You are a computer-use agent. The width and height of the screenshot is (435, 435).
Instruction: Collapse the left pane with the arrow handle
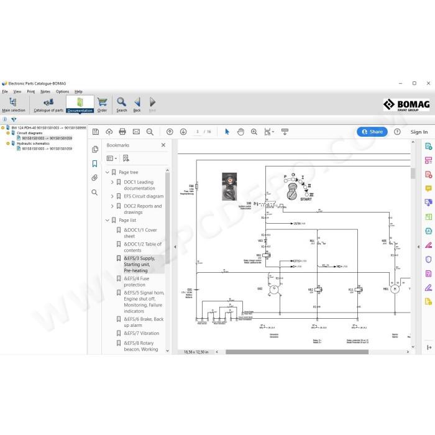(x=175, y=247)
